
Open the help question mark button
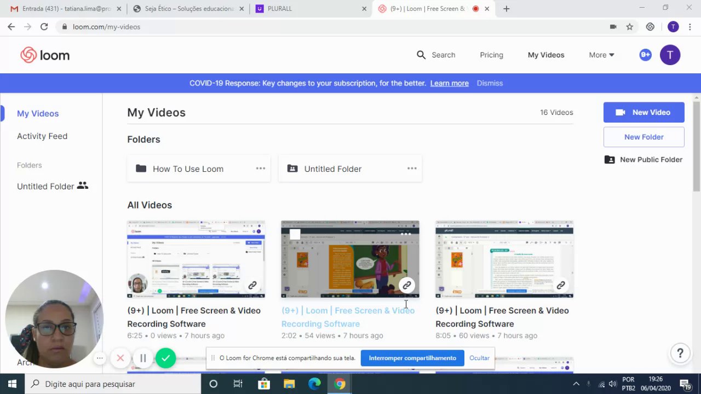(x=680, y=353)
